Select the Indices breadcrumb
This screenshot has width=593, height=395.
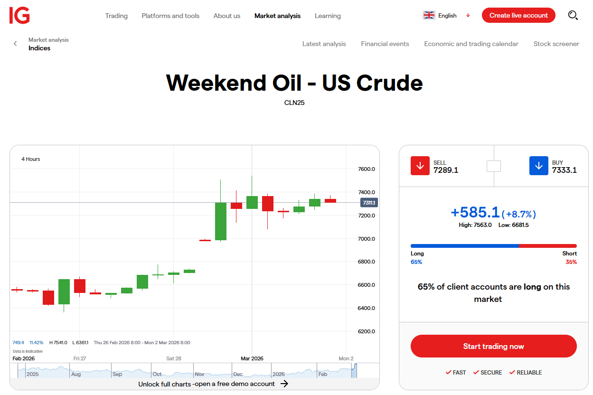tap(39, 48)
